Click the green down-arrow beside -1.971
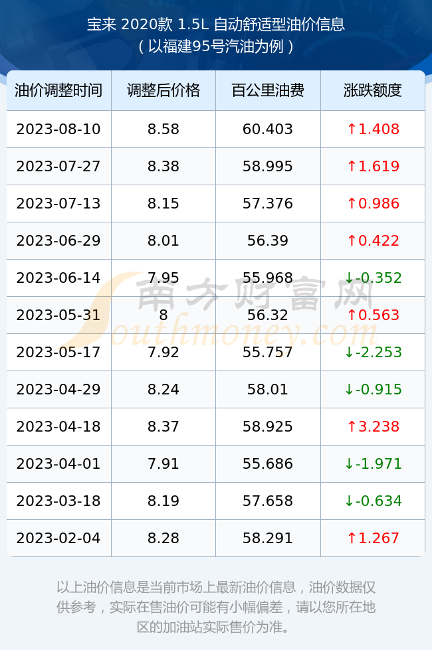Image resolution: width=432 pixels, height=664 pixels. pyautogui.click(x=349, y=463)
